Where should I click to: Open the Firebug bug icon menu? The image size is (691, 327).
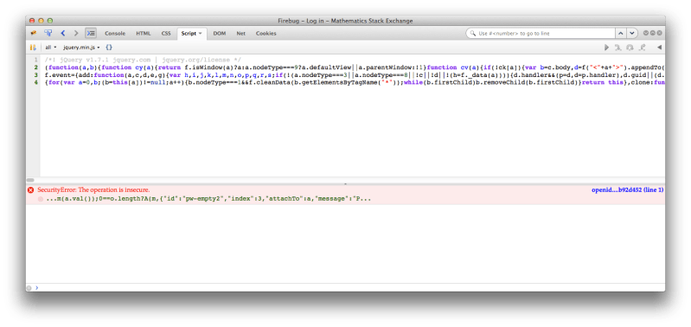pos(34,33)
